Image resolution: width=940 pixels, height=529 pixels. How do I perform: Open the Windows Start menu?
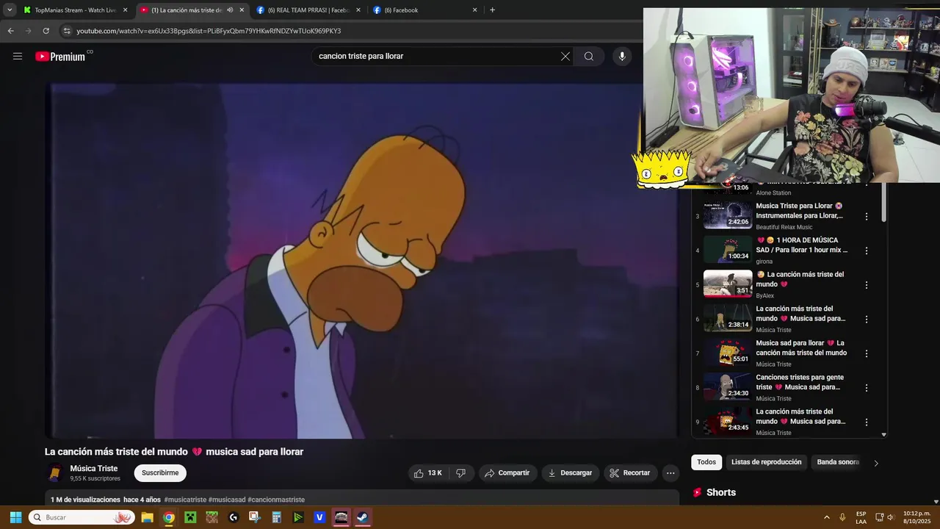pyautogui.click(x=15, y=517)
